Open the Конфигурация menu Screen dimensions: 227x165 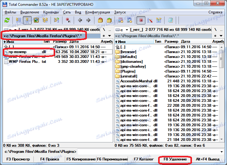click(x=98, y=12)
